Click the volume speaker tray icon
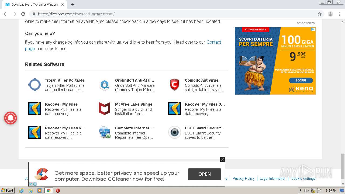This screenshot has width=345, height=194. (x=306, y=190)
